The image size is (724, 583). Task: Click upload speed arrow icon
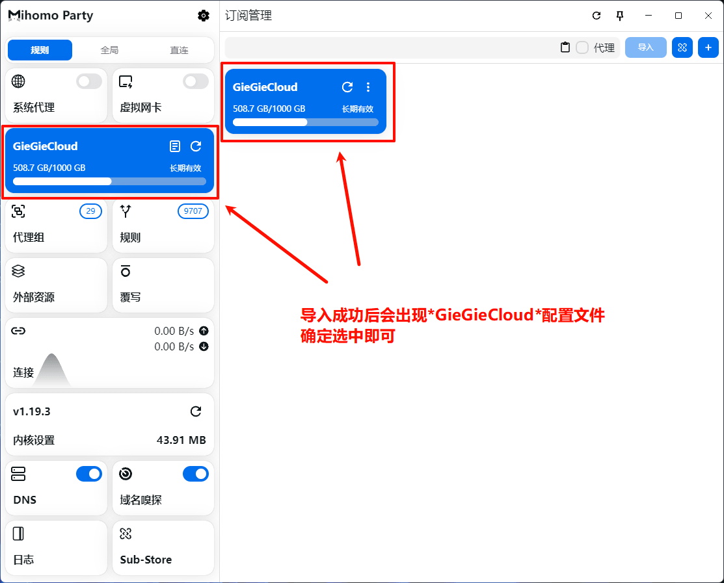(x=204, y=331)
